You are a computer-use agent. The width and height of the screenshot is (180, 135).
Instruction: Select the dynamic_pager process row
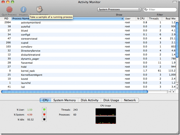[88, 59]
